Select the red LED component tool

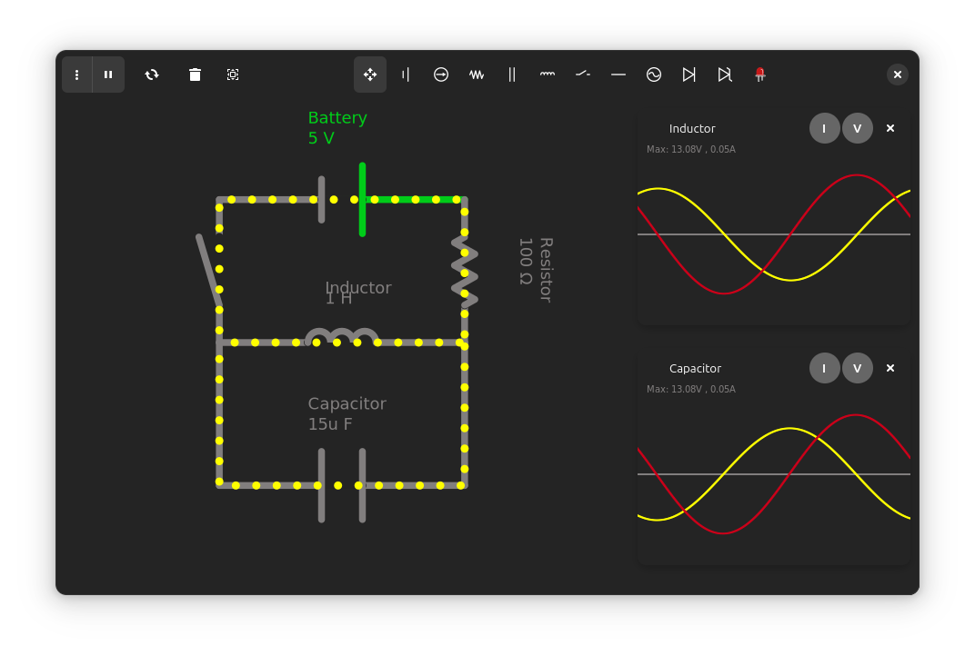[759, 75]
